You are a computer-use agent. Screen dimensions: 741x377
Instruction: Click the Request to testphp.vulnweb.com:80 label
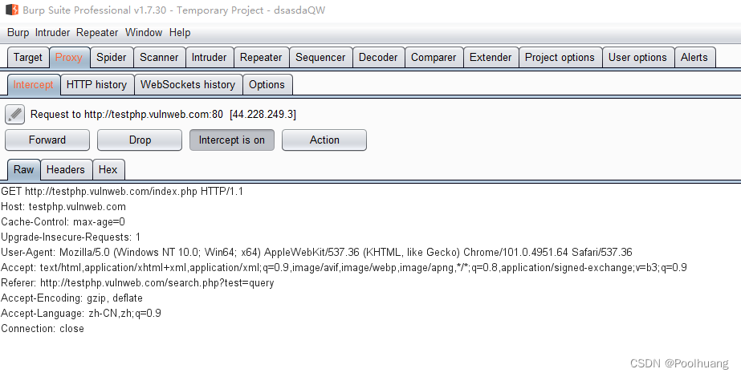(x=163, y=115)
